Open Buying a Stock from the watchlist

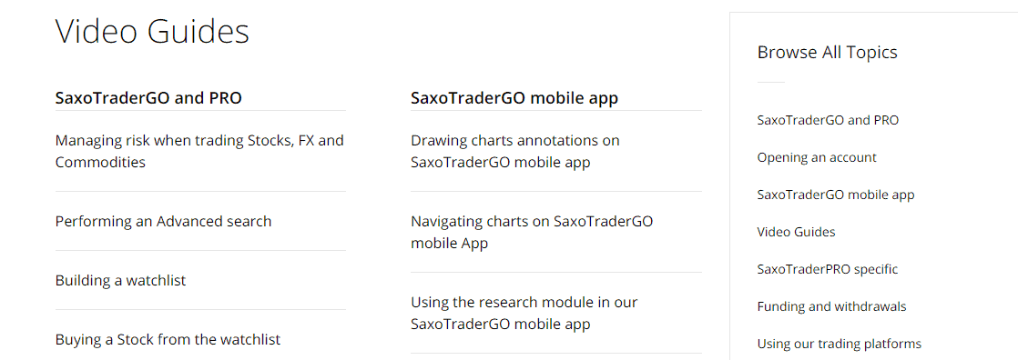[x=168, y=339]
